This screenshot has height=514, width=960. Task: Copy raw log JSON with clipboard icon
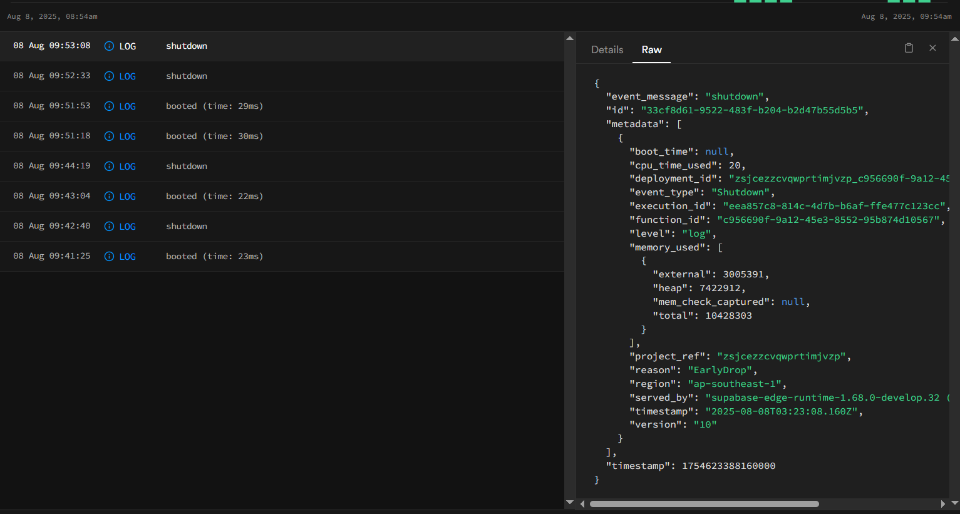(x=909, y=48)
